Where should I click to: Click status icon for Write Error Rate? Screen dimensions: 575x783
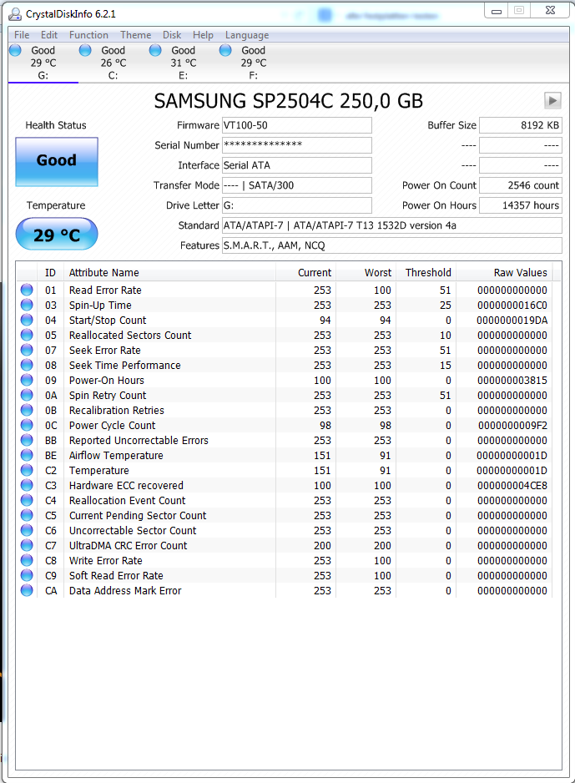click(27, 560)
